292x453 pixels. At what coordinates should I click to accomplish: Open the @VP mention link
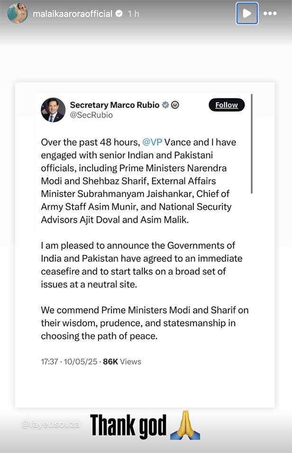152,142
